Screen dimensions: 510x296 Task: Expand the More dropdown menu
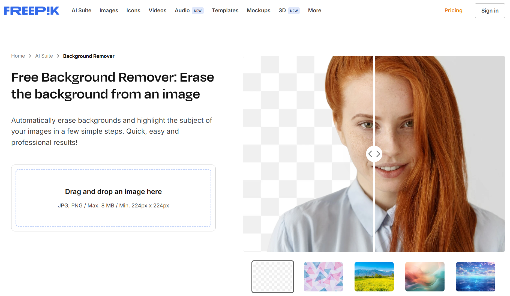(x=314, y=11)
